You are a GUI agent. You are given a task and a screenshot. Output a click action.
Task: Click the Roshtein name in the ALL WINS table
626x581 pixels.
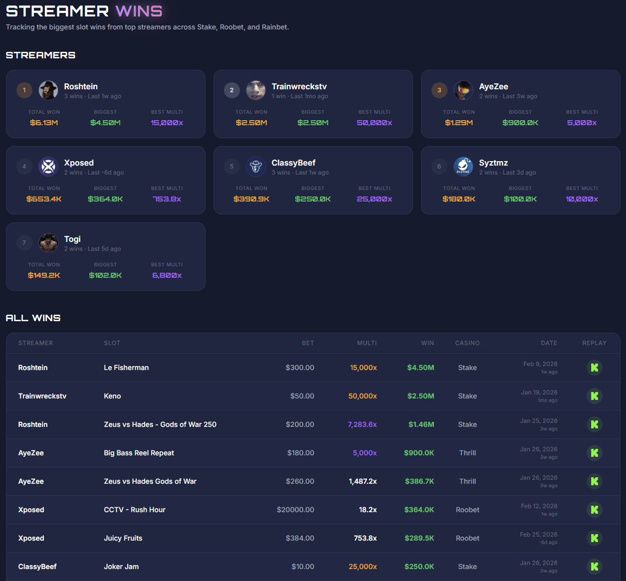point(33,368)
